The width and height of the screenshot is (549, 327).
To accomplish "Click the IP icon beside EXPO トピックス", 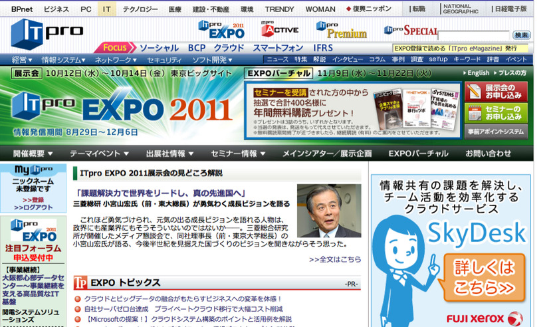I will coord(80,282).
